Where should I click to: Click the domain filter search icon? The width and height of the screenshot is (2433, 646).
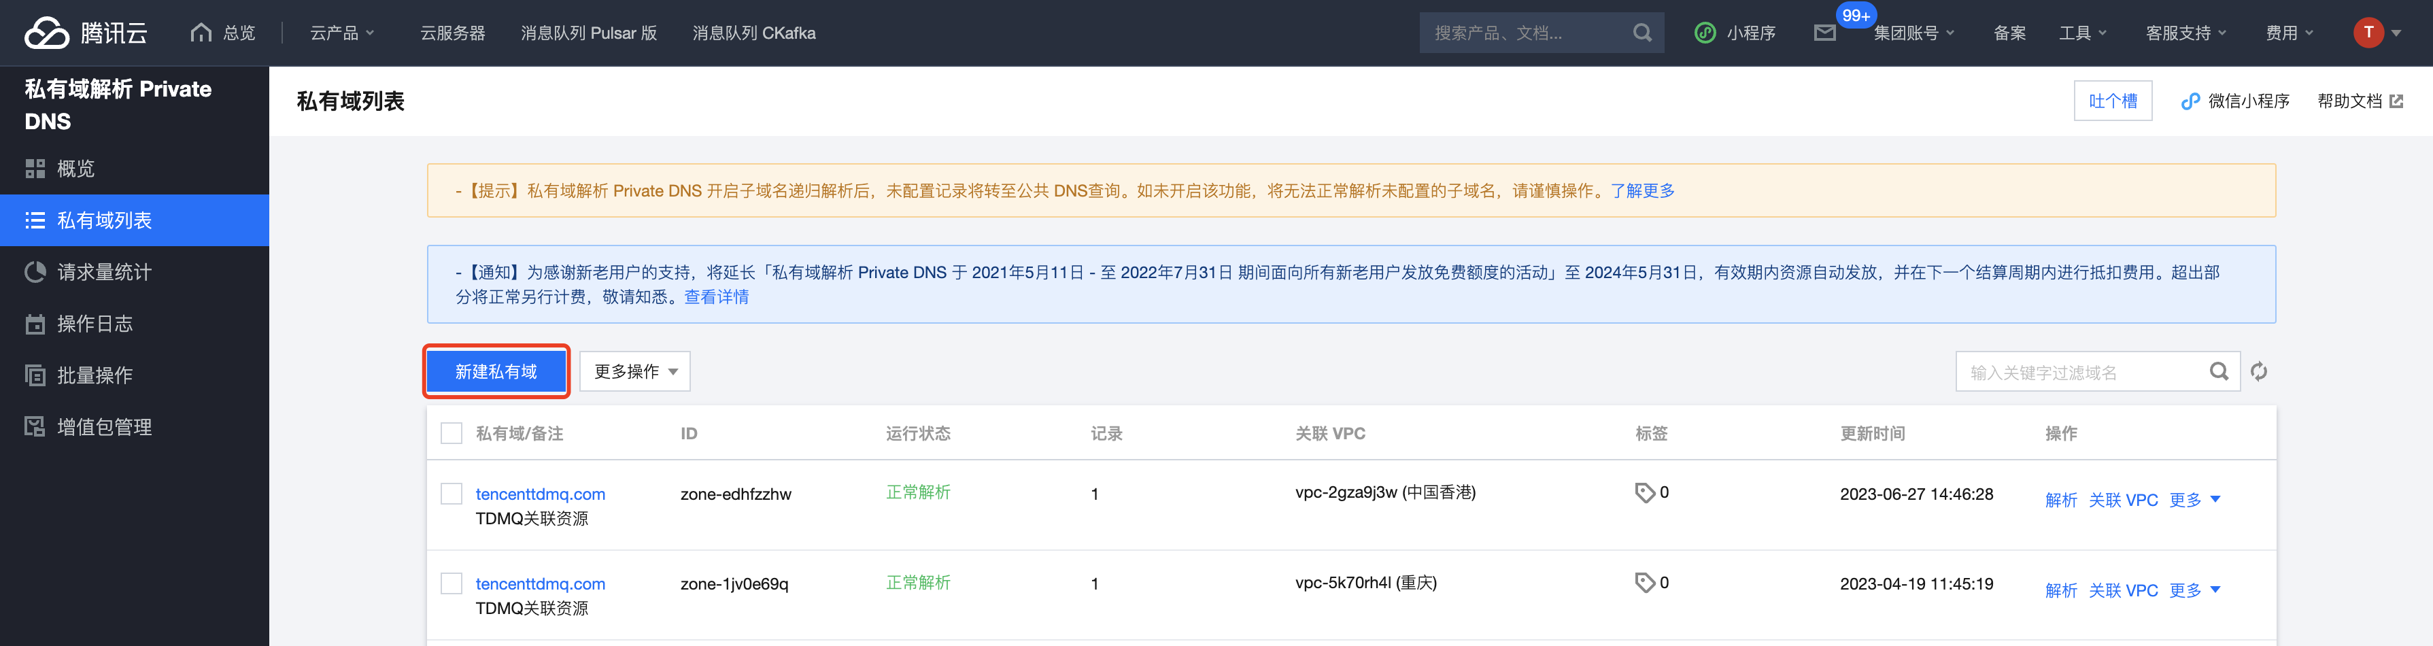2219,371
